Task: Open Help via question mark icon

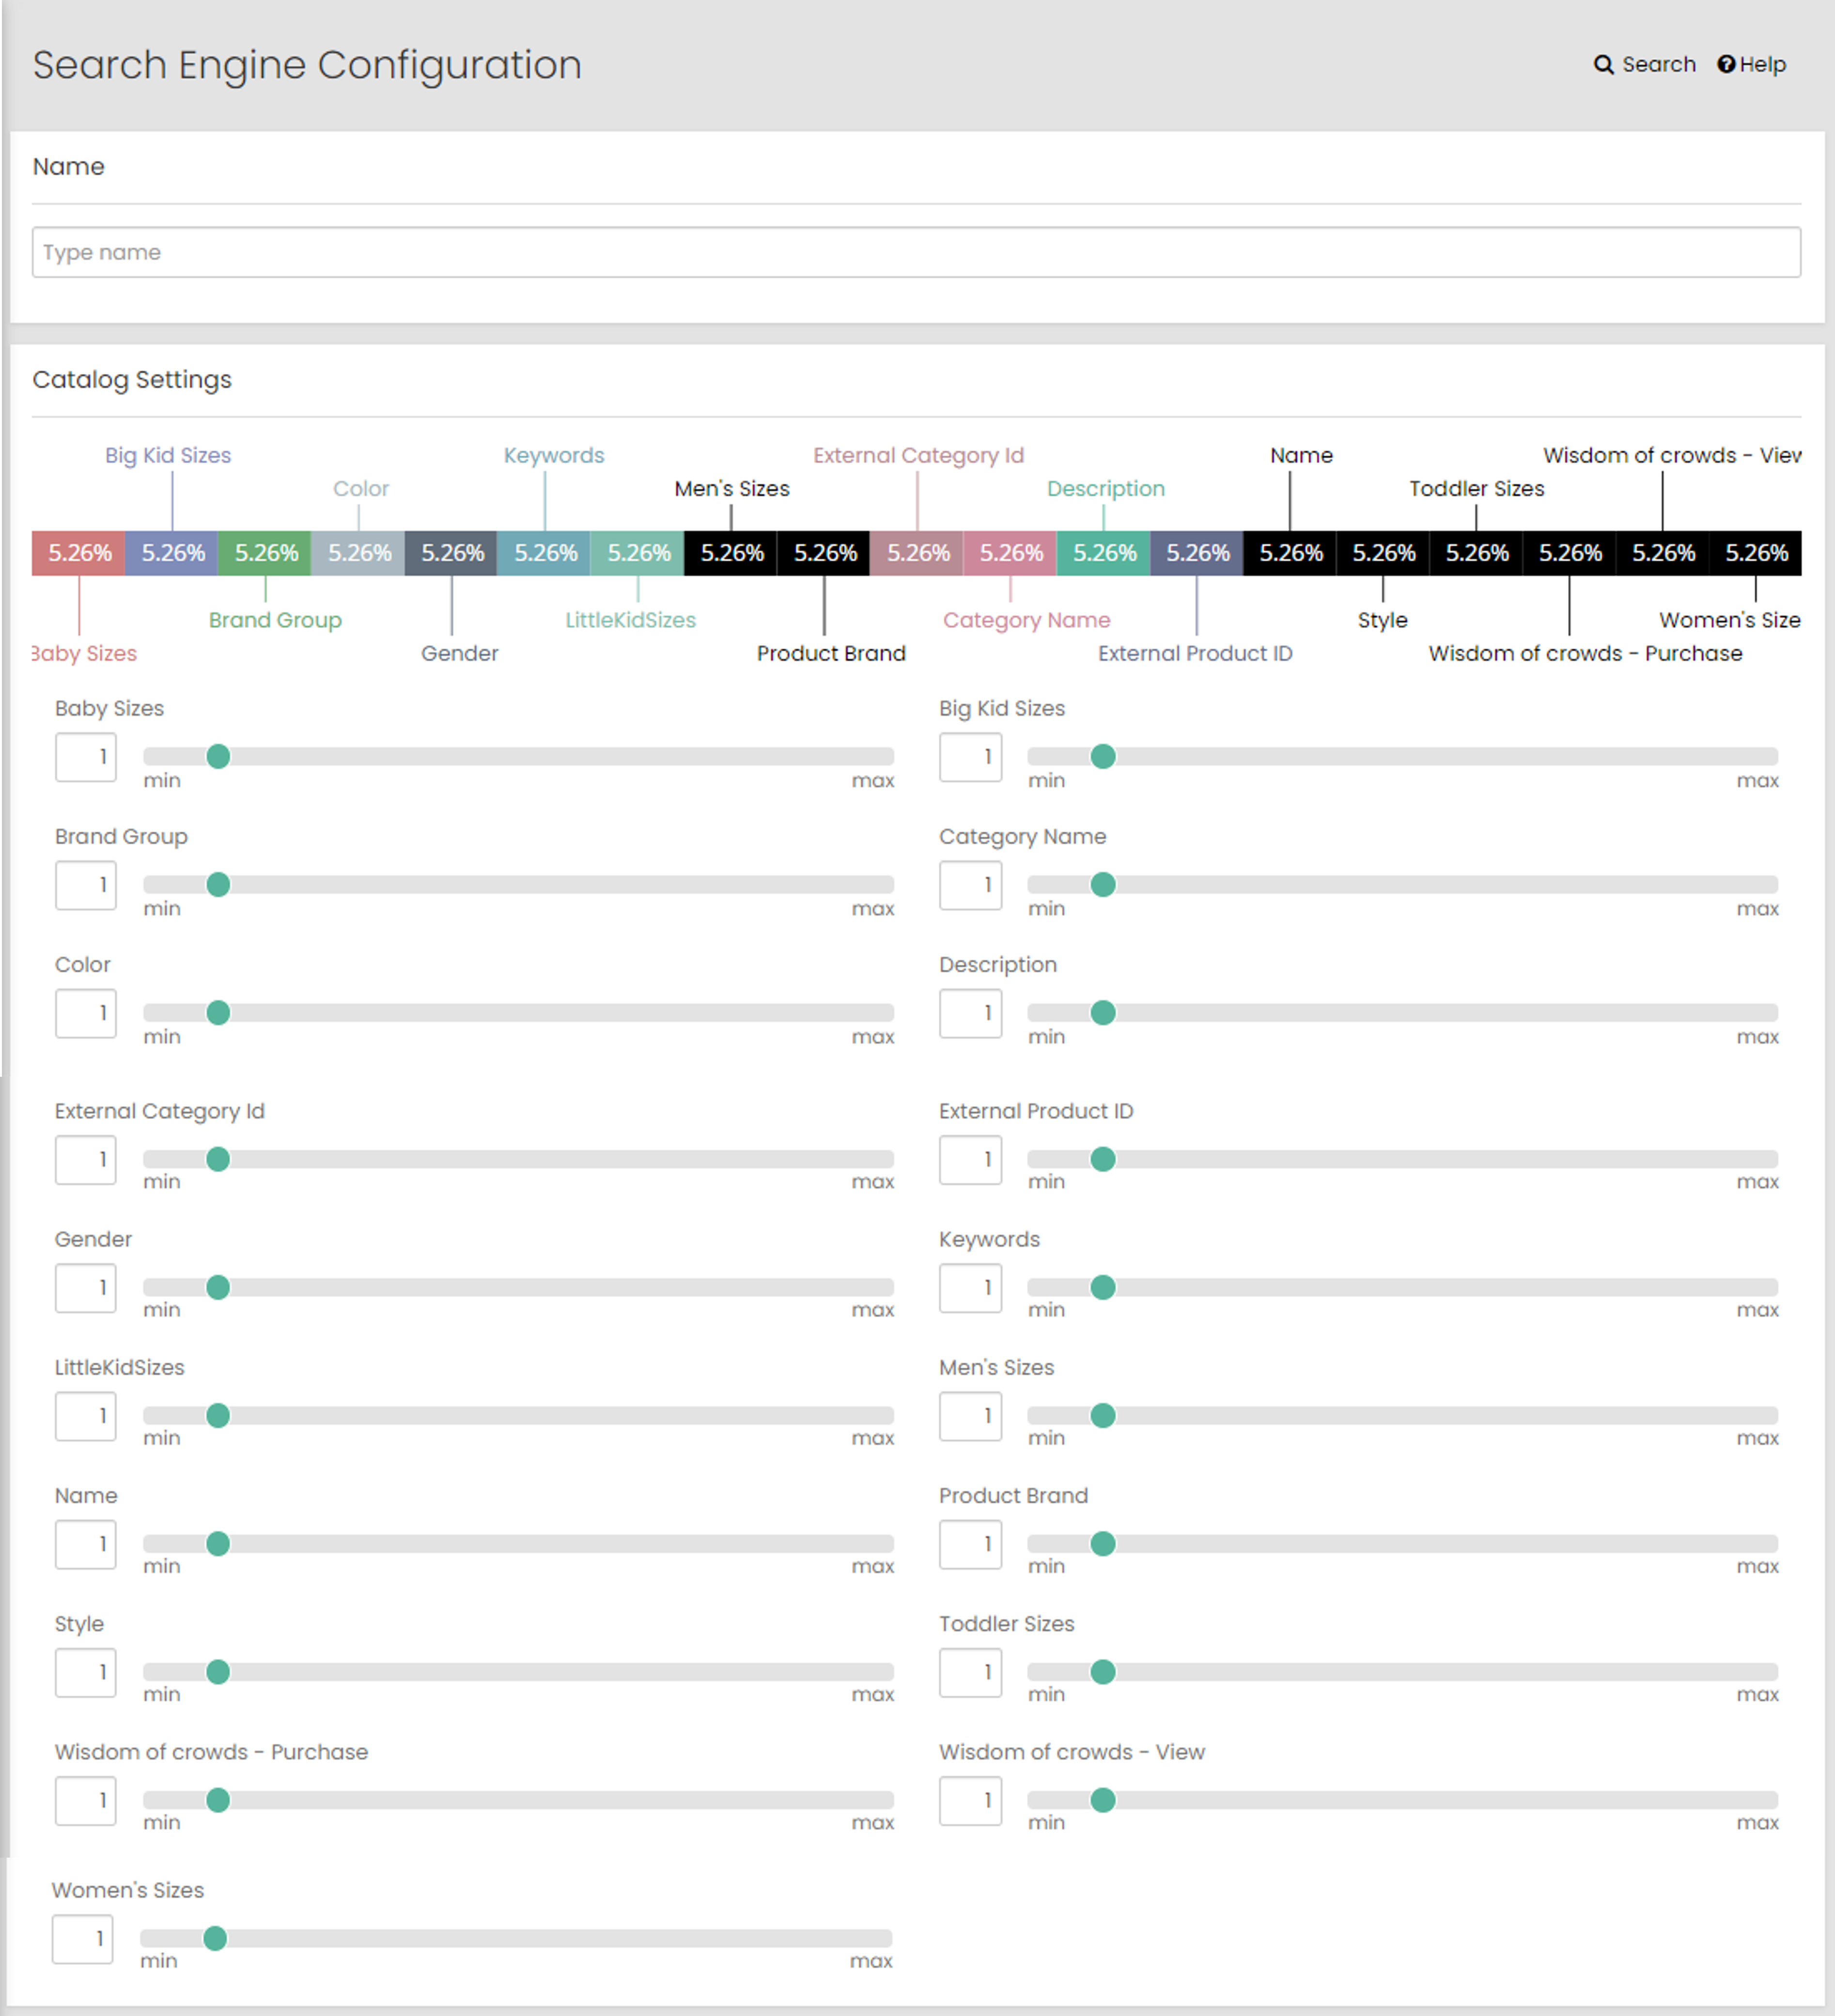Action: click(x=1726, y=65)
